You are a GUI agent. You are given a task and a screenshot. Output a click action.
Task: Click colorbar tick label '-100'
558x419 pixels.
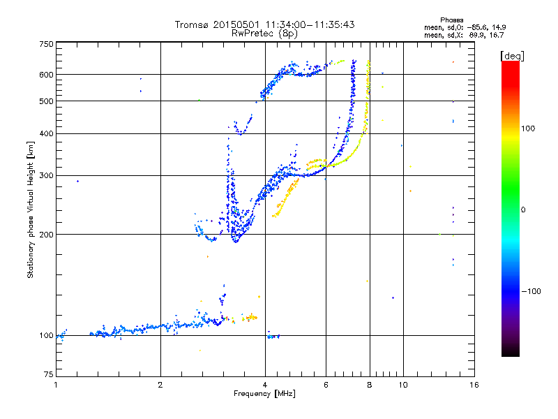pos(531,291)
